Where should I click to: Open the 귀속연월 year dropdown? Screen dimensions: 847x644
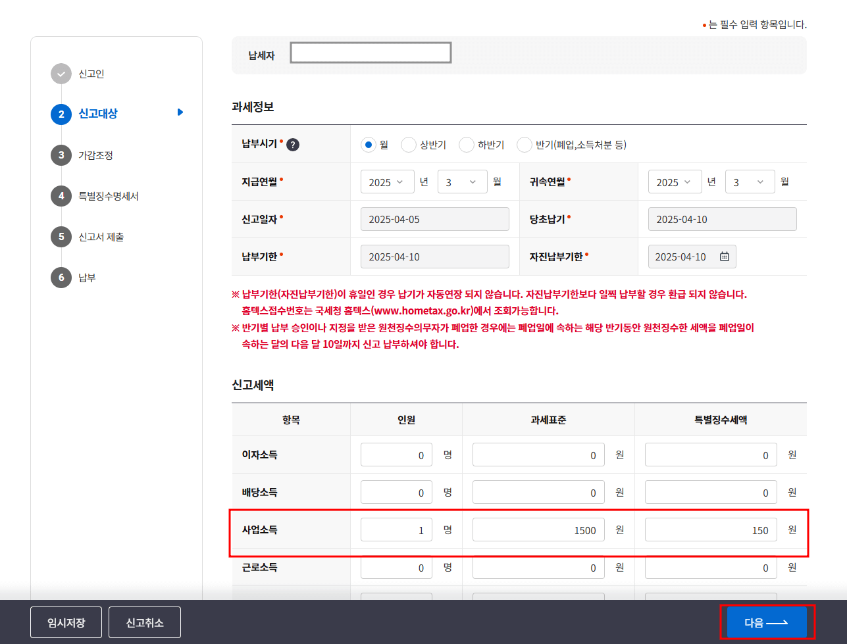click(x=675, y=182)
